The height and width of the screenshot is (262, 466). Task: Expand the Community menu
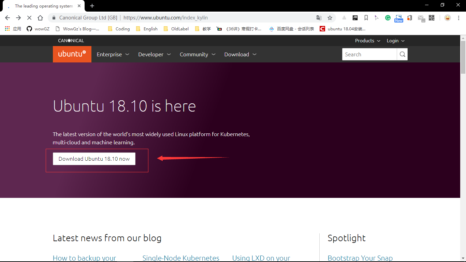[198, 54]
